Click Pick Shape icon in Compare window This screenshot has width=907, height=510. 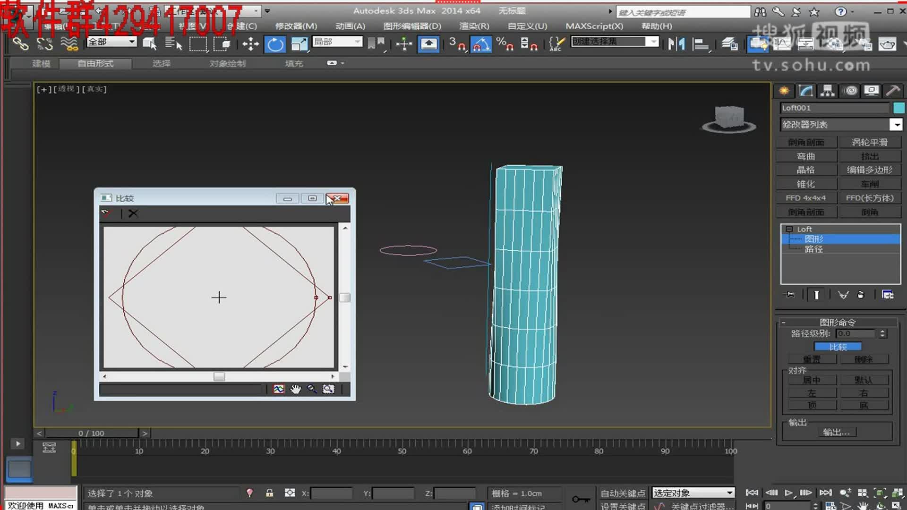(x=105, y=213)
